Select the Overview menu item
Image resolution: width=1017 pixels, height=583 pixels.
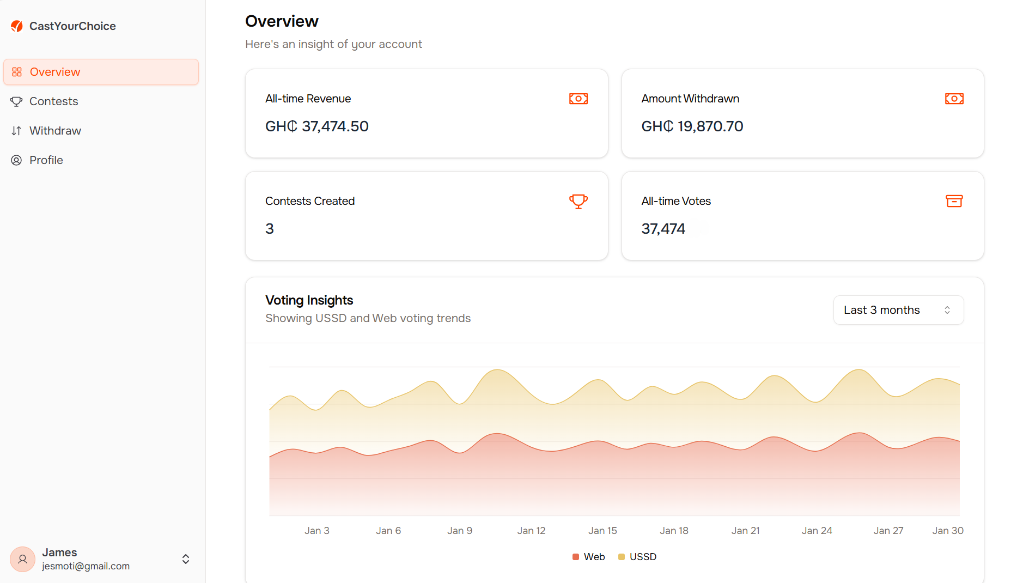pos(55,72)
